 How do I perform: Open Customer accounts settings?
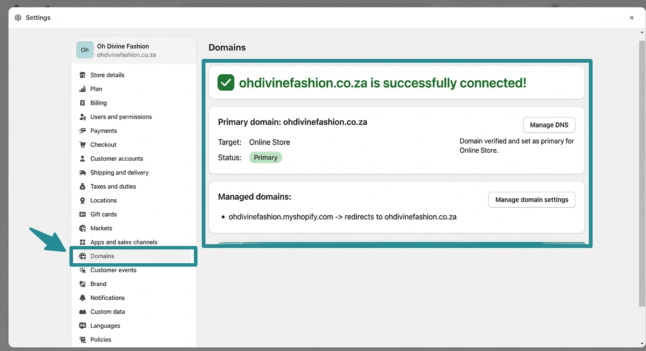(134, 159)
